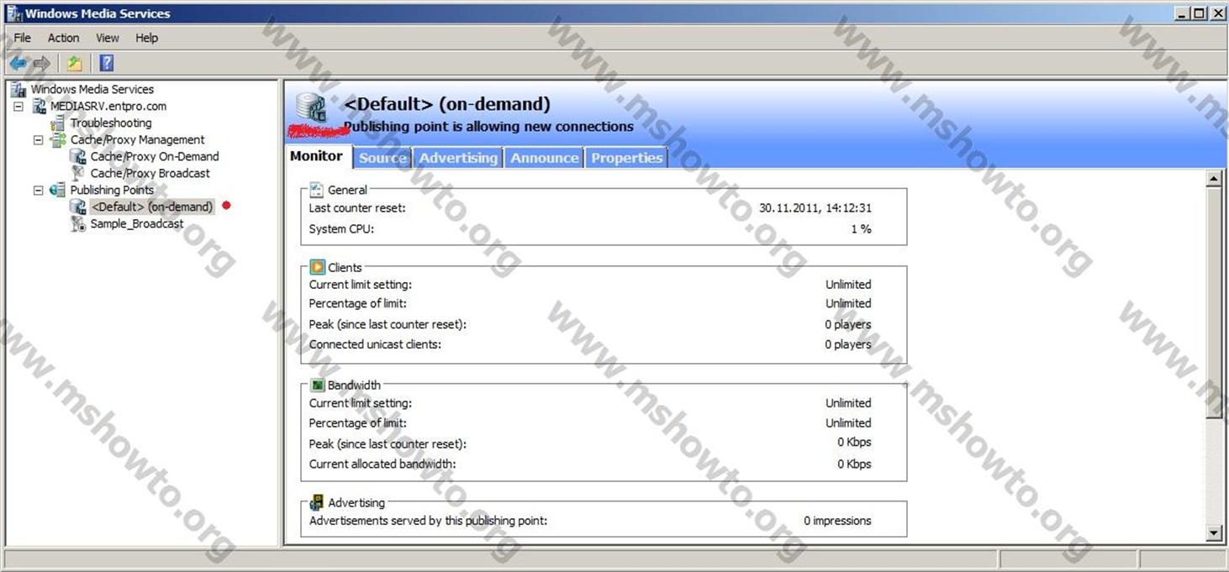Viewport: 1229px width, 572px height.
Task: Click the System CPU label
Action: (x=341, y=228)
